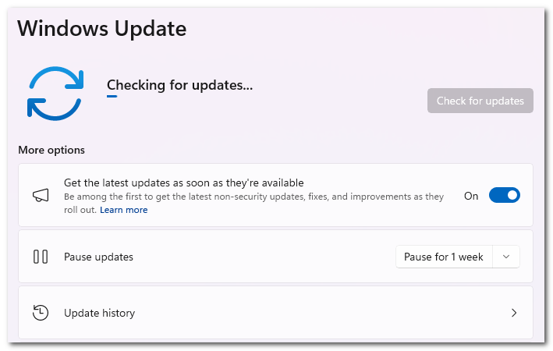Click the Get the latest updates heading
The width and height of the screenshot is (553, 351).
(x=183, y=183)
